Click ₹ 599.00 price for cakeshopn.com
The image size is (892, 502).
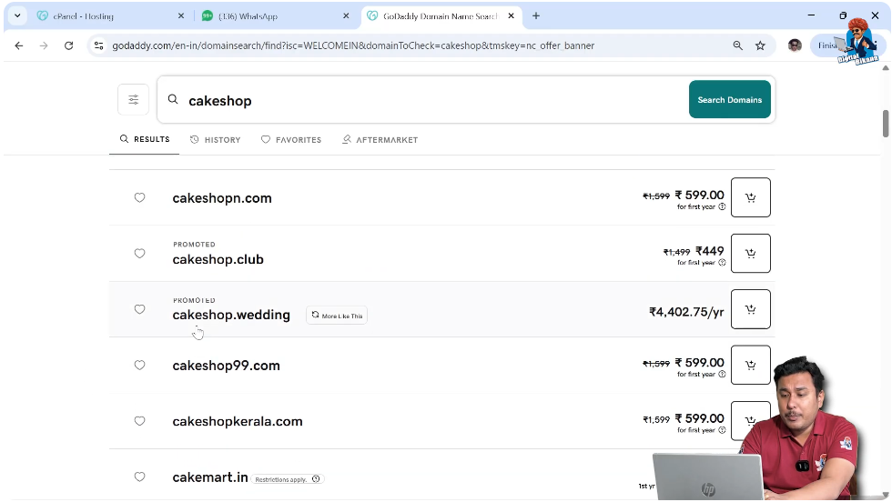tap(699, 195)
